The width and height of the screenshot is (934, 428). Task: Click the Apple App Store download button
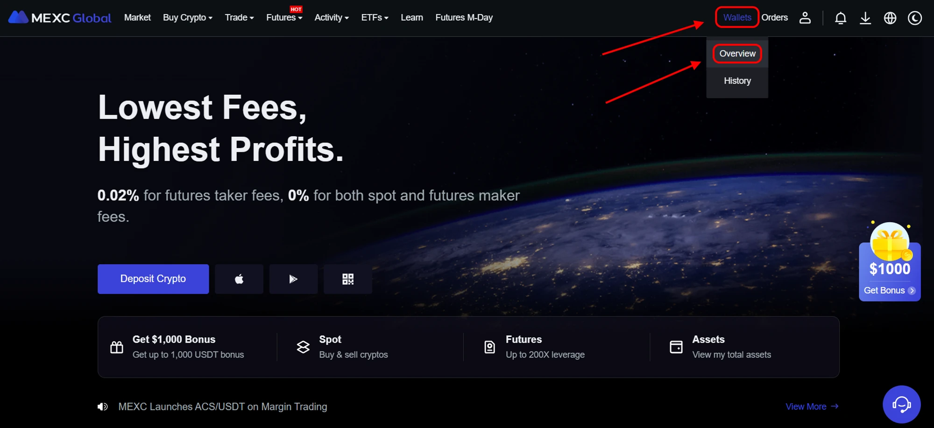coord(239,279)
